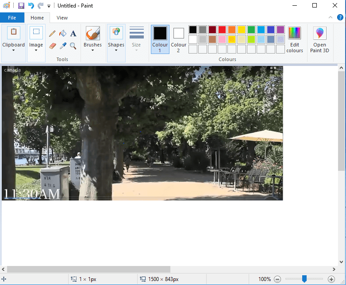Click the Save icon in title bar
This screenshot has width=346, height=285.
(x=21, y=6)
